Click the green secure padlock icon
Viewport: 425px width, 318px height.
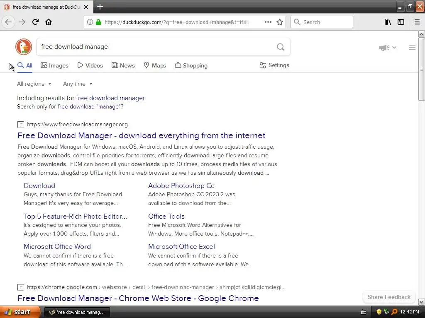pyautogui.click(x=98, y=22)
